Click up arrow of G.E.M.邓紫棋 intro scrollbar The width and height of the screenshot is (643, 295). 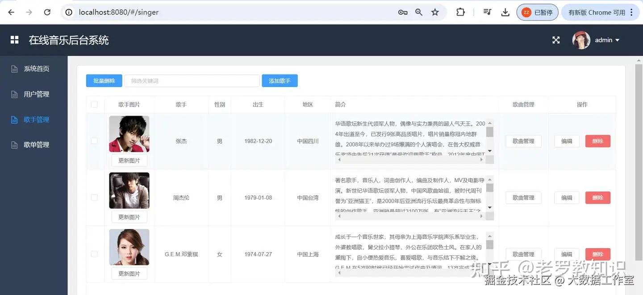[x=490, y=236]
